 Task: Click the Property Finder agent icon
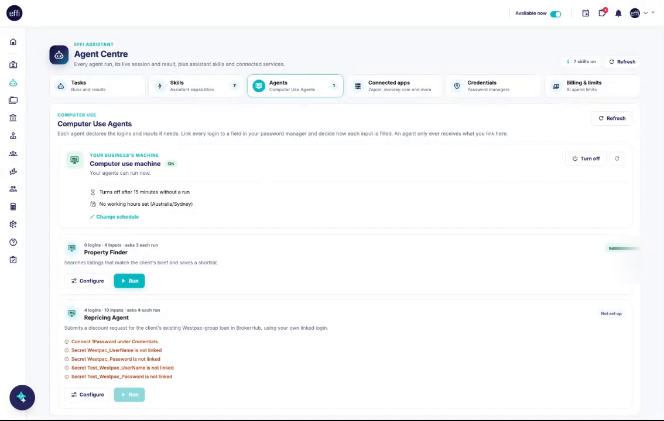71,248
